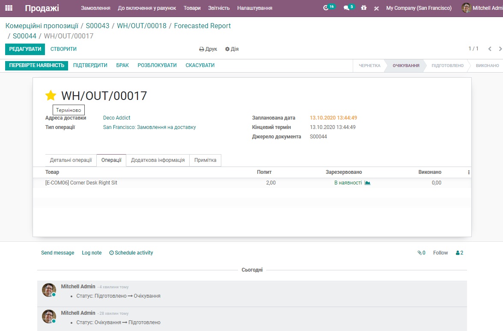The height and width of the screenshot is (331, 503).
Task: Select the ПІДГОТОВЛЕНО status stage
Action: (447, 66)
